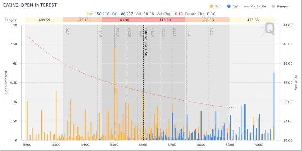Select the 25ΔP delta marker label
This screenshot has height=151, width=302.
[117, 32]
